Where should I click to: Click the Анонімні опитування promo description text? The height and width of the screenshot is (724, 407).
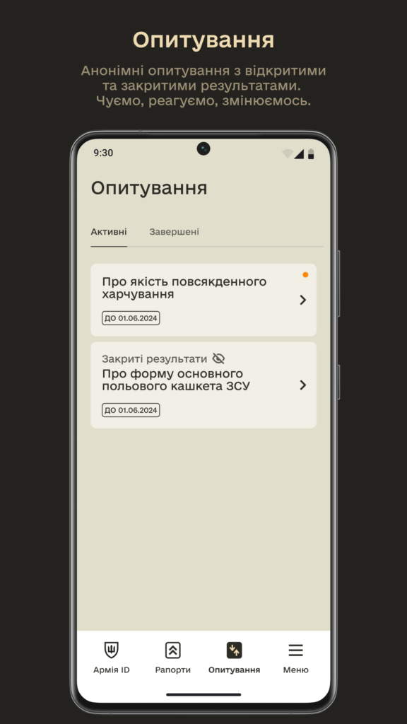(203, 86)
